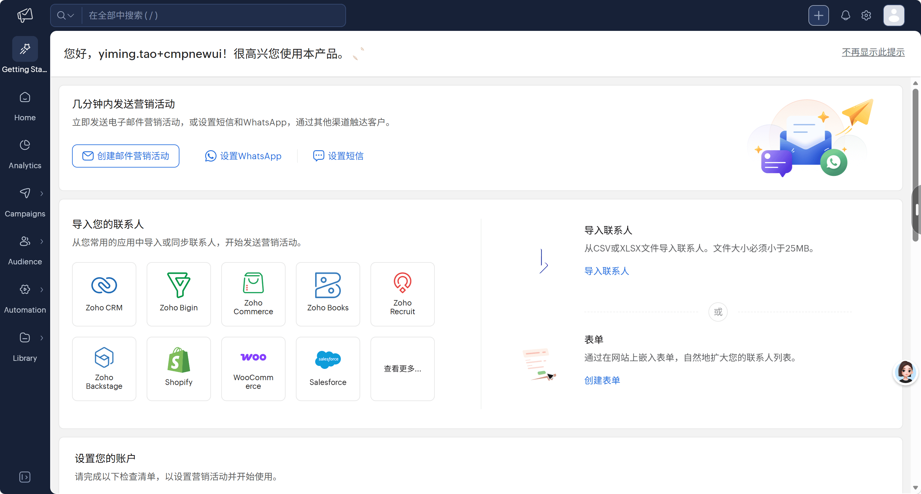The image size is (921, 494).
Task: Click 创建邮件营销活动 button
Action: coord(125,156)
